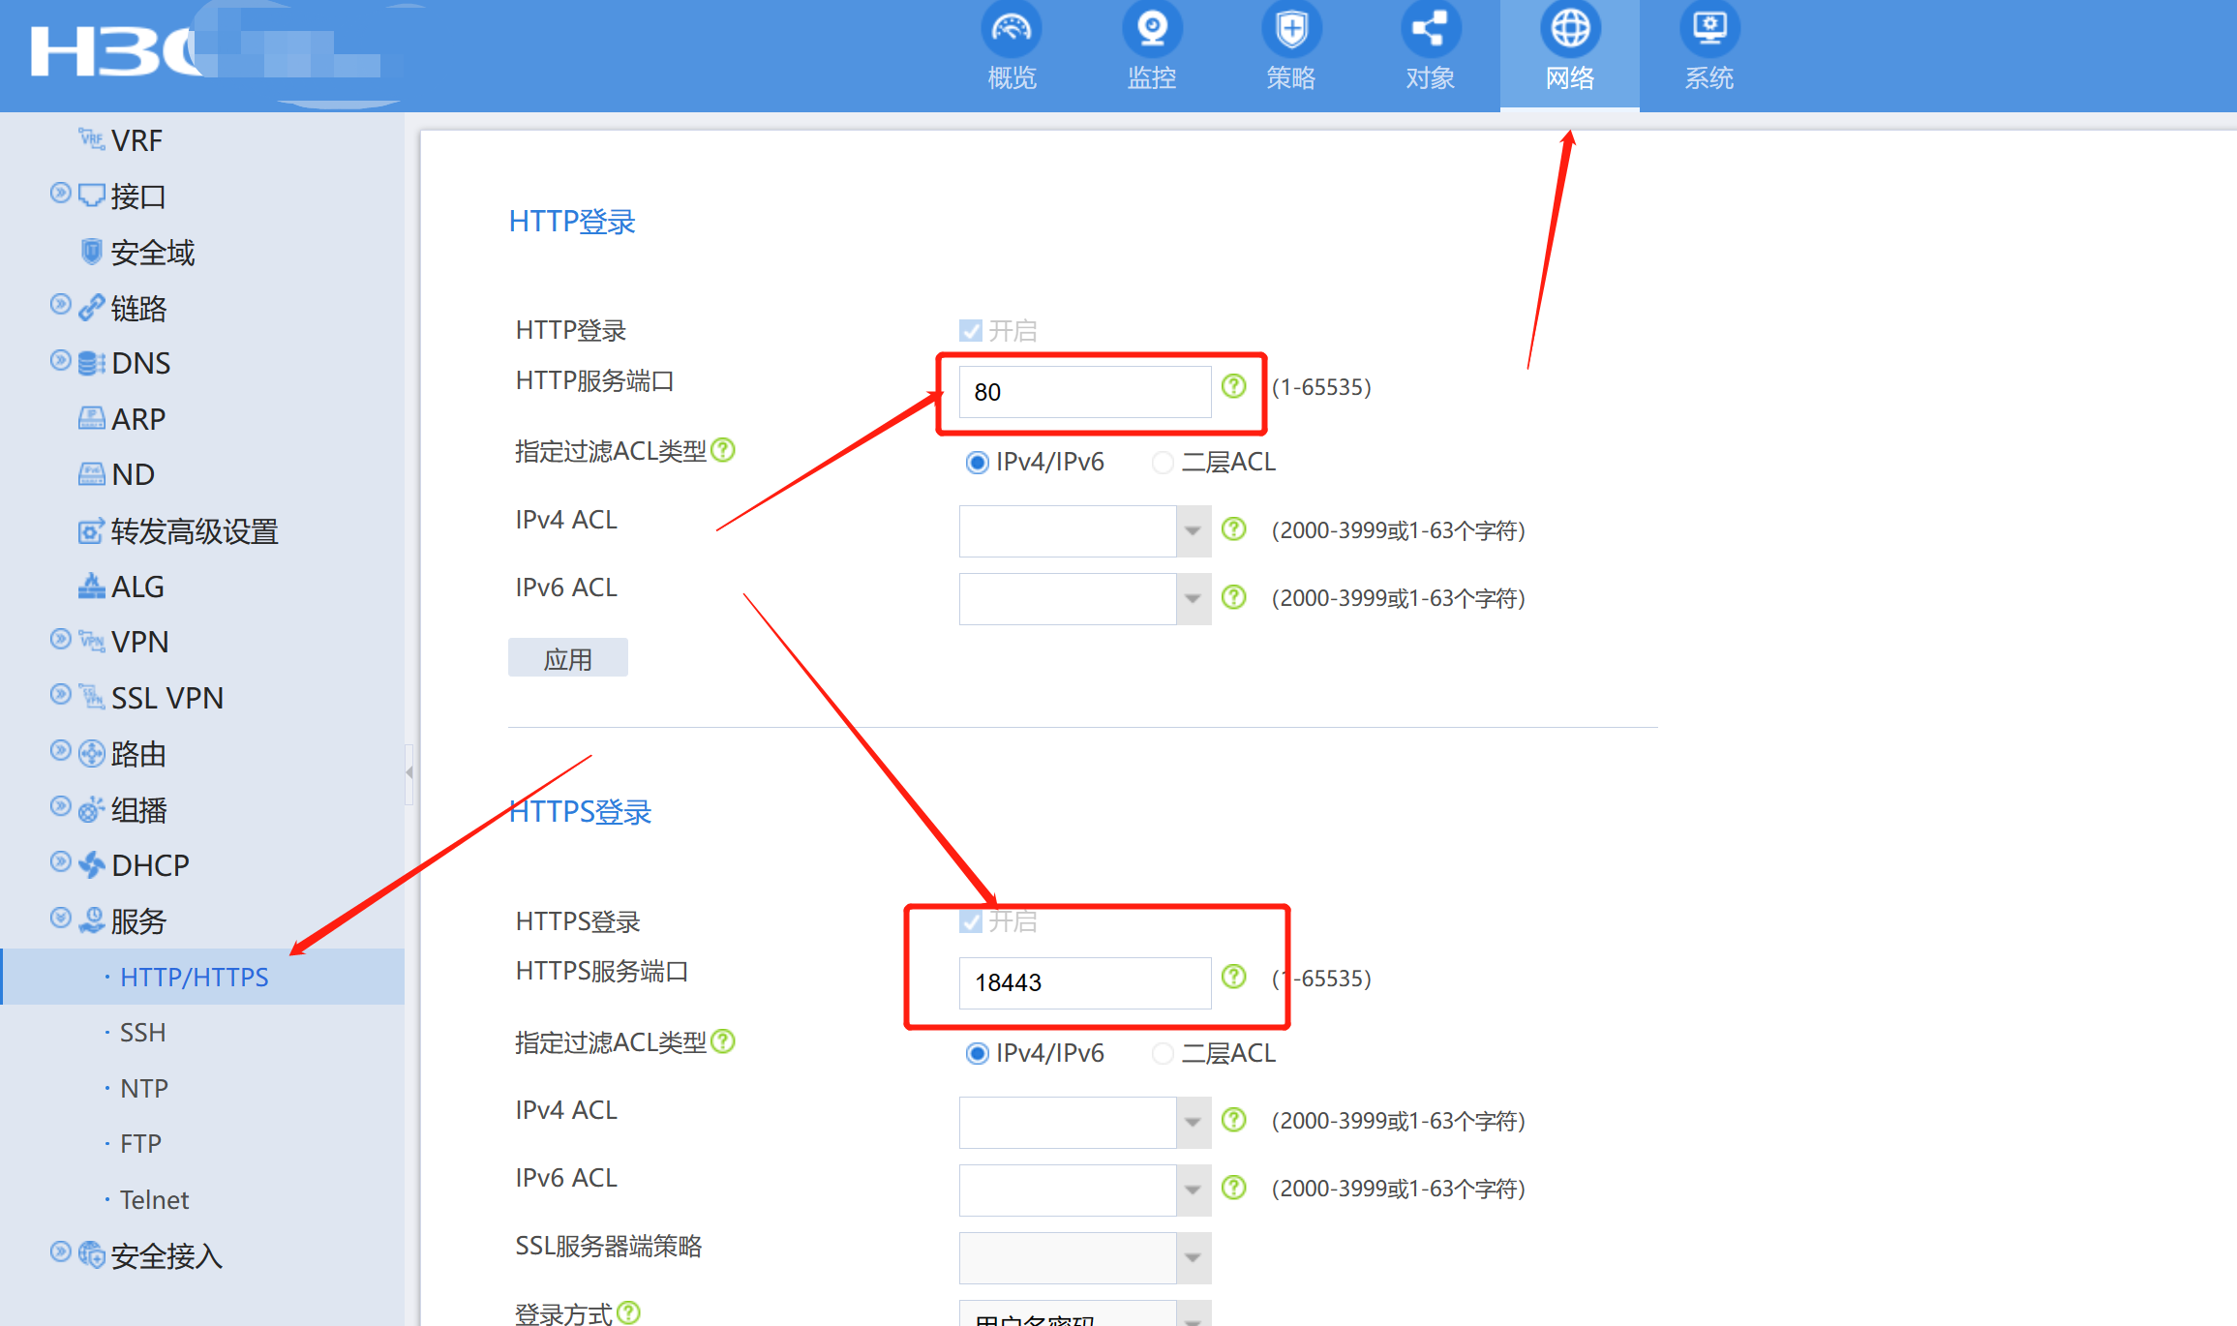Click help icon next to 登录方式 label
2237x1326 pixels.
[x=628, y=1312]
